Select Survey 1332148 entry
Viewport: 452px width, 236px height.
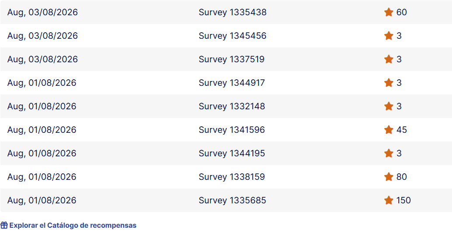[x=232, y=106]
